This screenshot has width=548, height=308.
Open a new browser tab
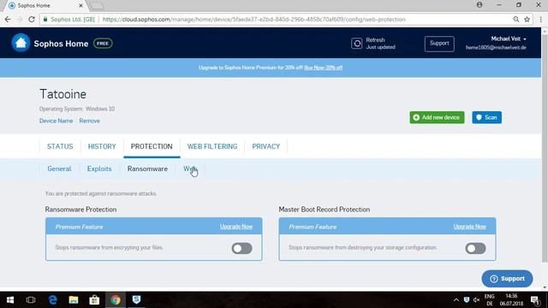click(x=97, y=6)
